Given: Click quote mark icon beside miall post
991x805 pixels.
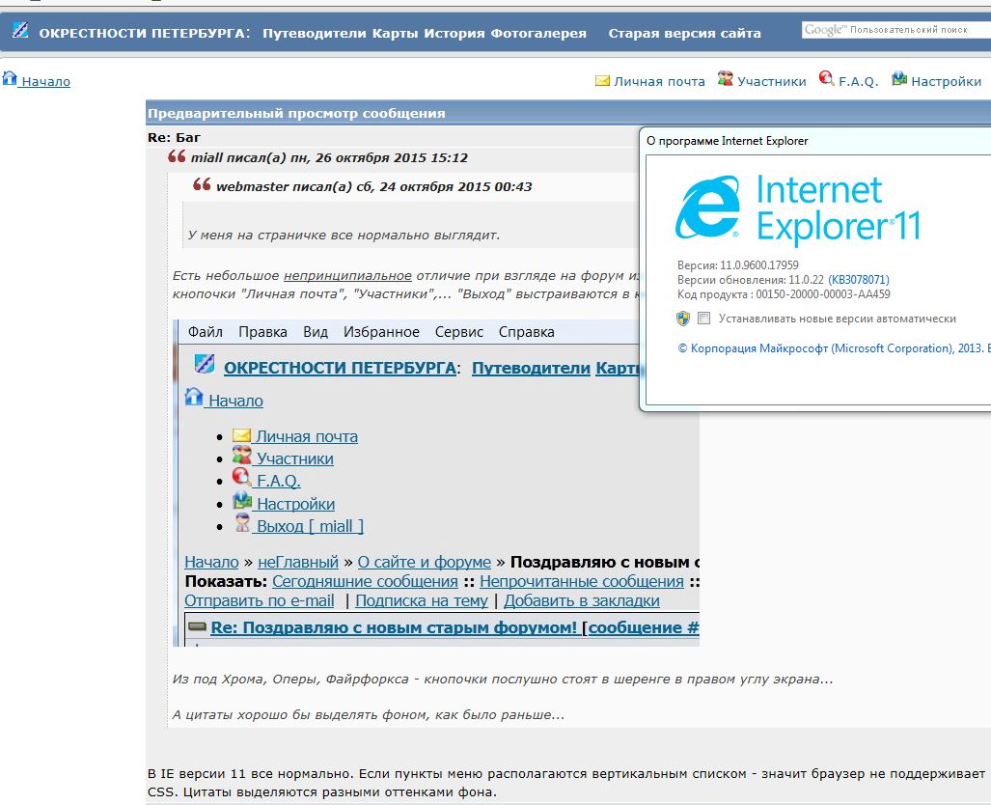Looking at the screenshot, I should tap(177, 156).
